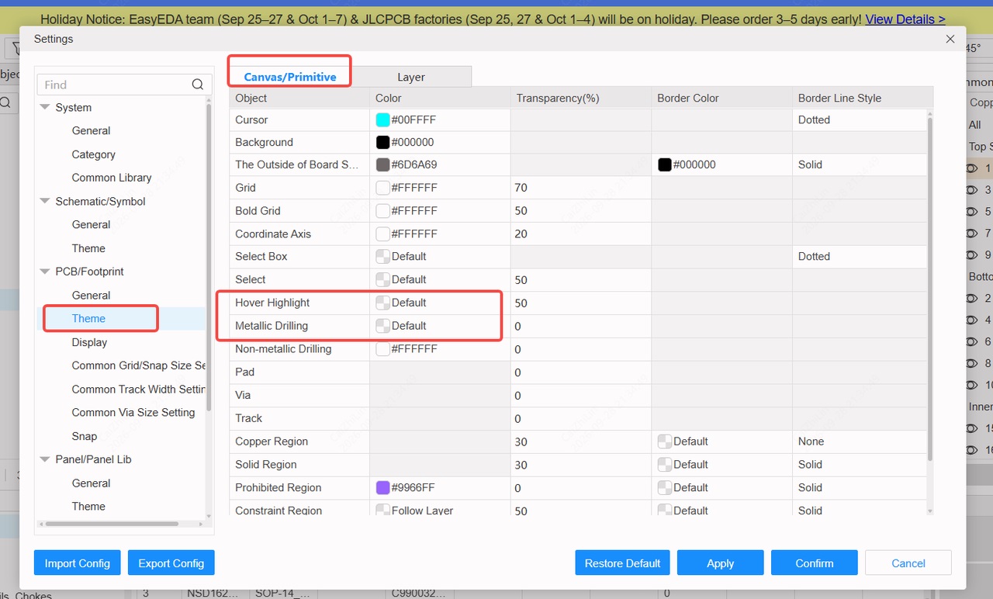Switch to the Layer tab
This screenshot has height=599, width=993.
(411, 77)
